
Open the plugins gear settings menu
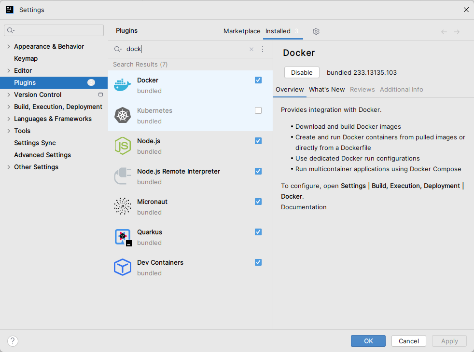click(x=316, y=31)
